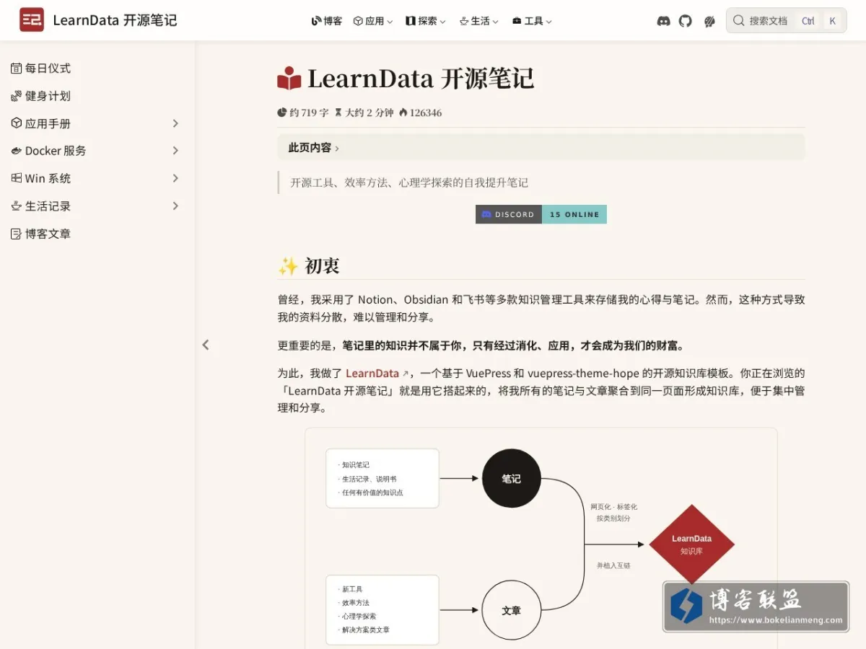Expand the 工具 navbar dropdown

pos(532,21)
